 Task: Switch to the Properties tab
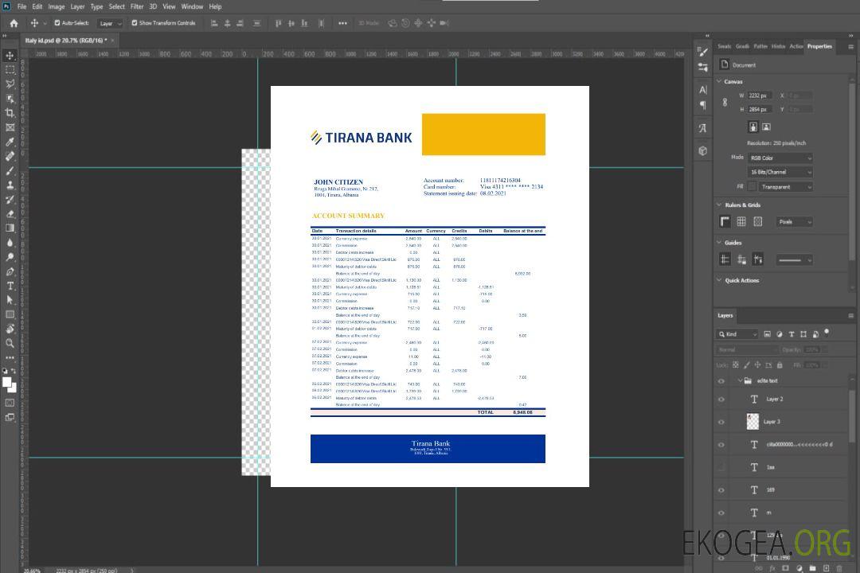819,46
